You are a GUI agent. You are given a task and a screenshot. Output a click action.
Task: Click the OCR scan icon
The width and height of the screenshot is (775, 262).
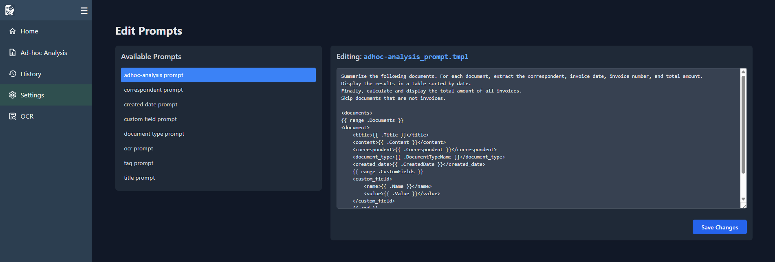(x=13, y=116)
